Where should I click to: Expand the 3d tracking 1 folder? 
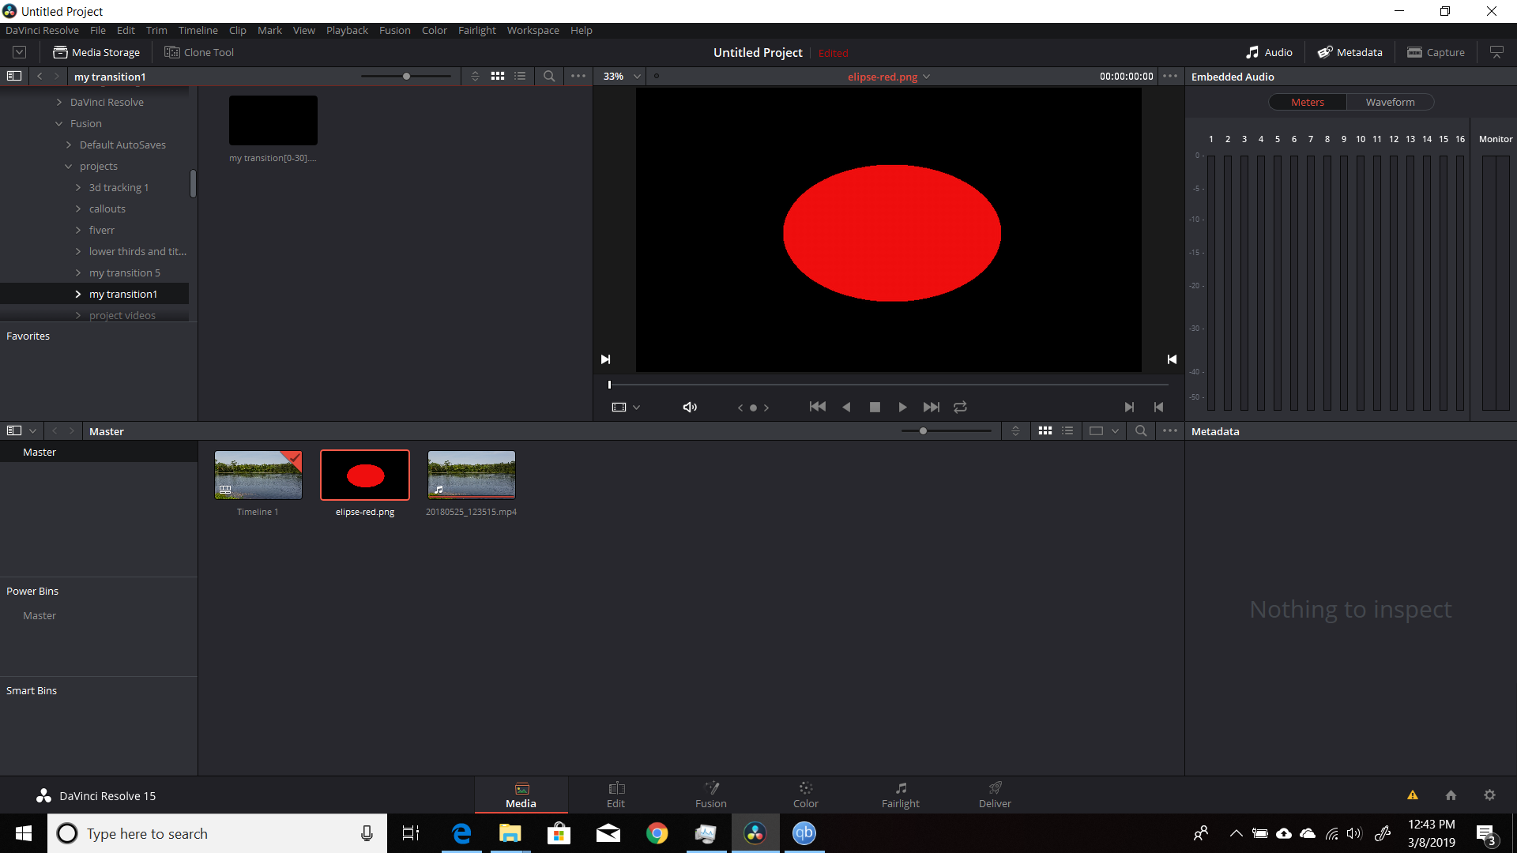[x=78, y=188]
